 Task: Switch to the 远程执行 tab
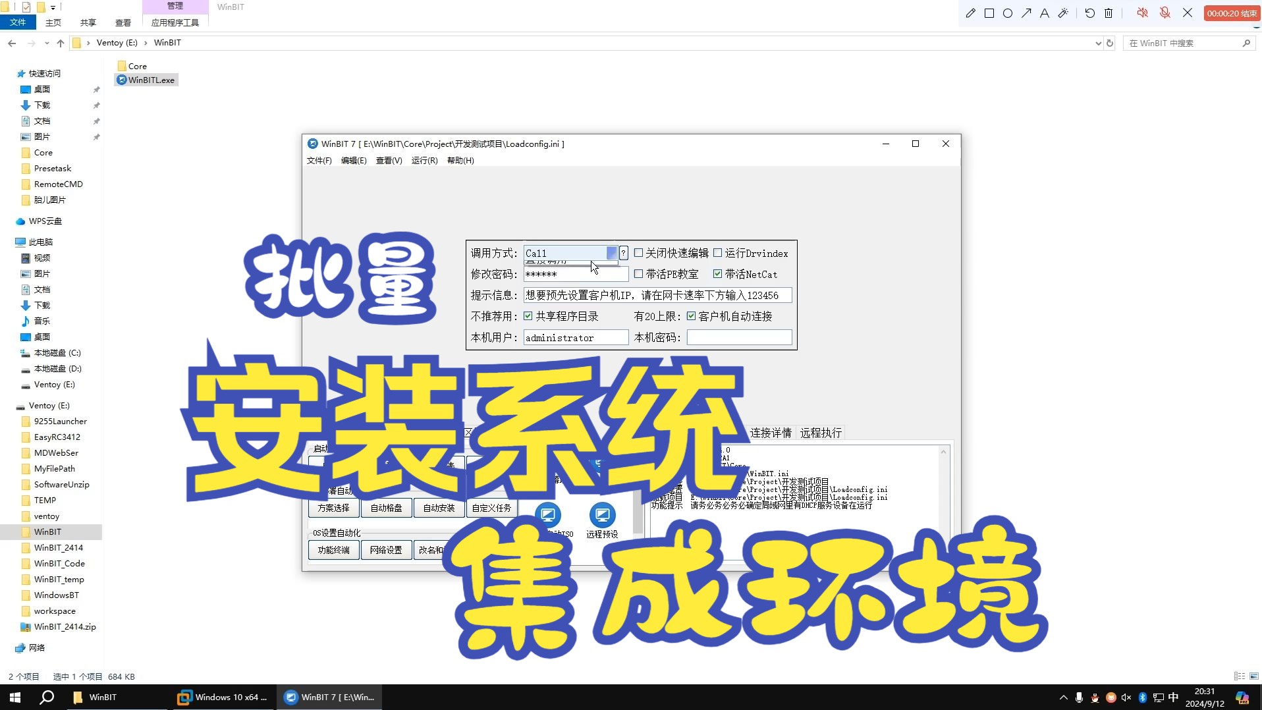tap(820, 432)
